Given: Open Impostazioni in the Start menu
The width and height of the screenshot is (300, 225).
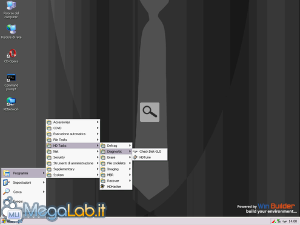Looking at the screenshot, I should [x=24, y=183].
